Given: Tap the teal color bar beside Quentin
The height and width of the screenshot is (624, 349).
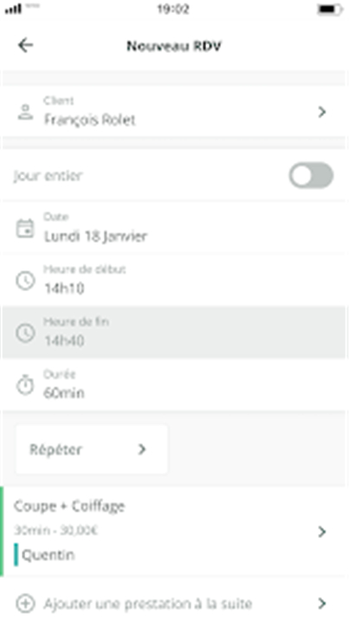Looking at the screenshot, I should click(x=16, y=555).
